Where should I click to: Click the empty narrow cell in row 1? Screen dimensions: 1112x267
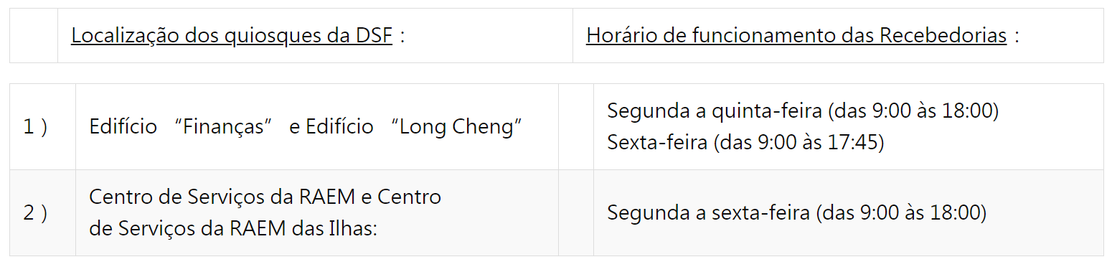pos(576,127)
